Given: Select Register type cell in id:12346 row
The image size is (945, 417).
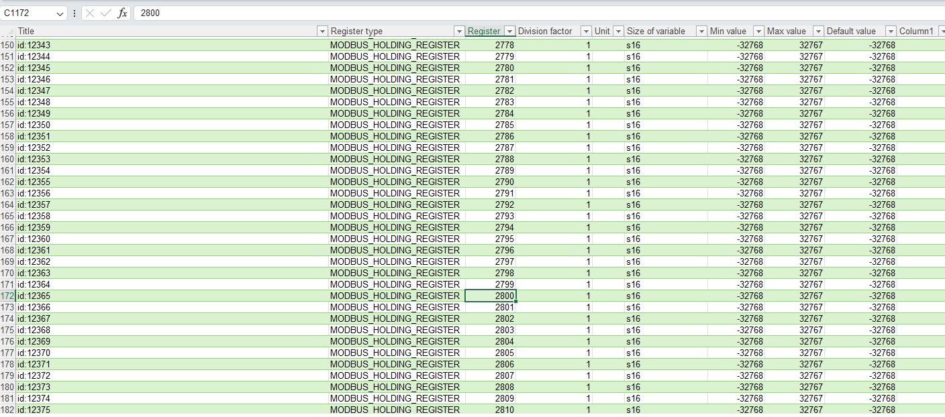Looking at the screenshot, I should point(397,79).
